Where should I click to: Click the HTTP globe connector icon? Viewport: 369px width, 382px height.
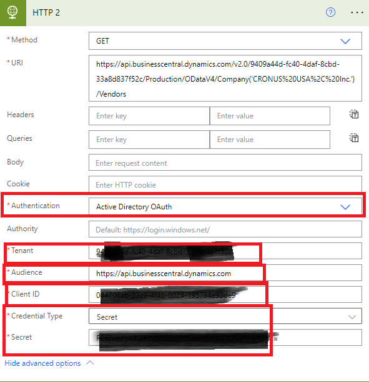pos(12,12)
